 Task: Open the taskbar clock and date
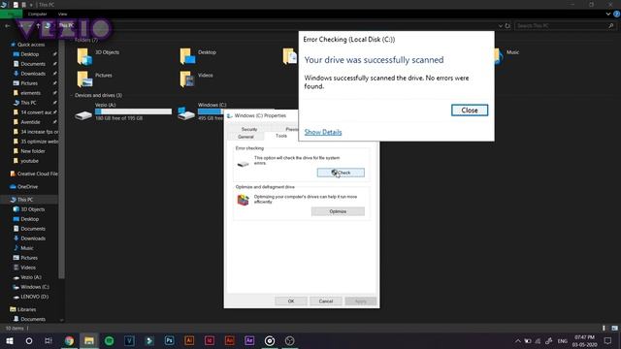584,340
